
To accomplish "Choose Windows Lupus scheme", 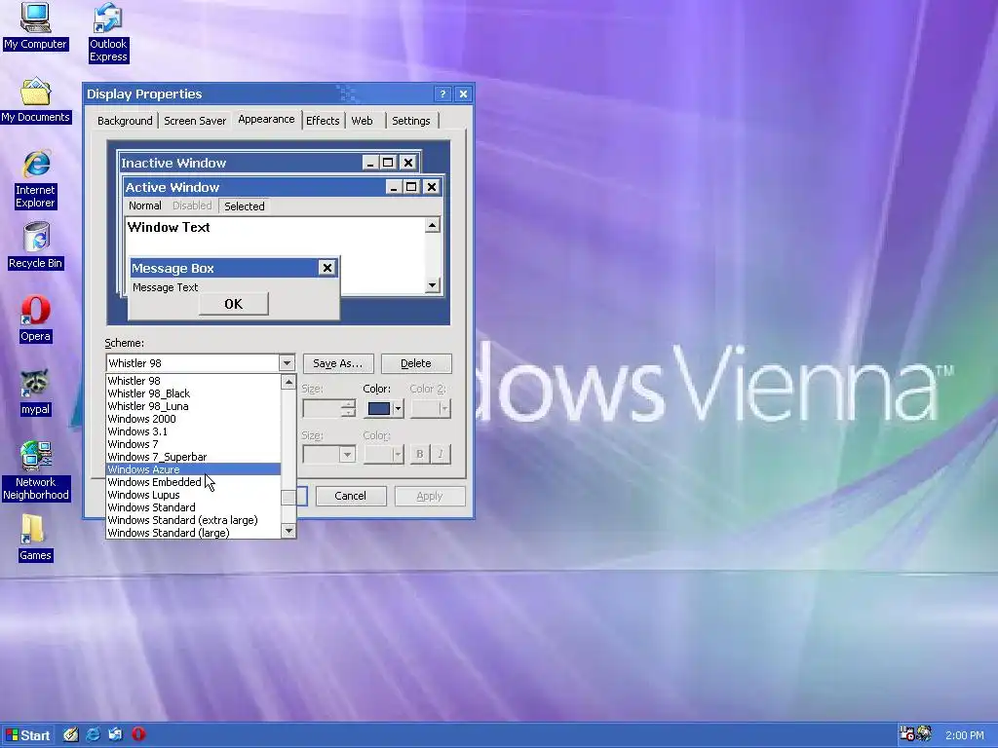I will pos(193,495).
